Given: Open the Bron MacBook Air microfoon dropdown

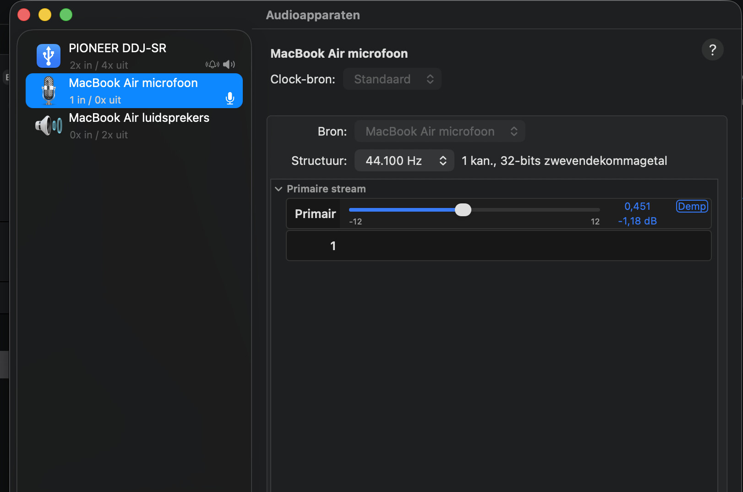Looking at the screenshot, I should (439, 132).
